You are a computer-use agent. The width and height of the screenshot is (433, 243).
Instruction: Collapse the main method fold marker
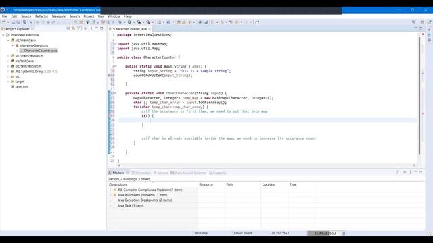click(x=116, y=66)
